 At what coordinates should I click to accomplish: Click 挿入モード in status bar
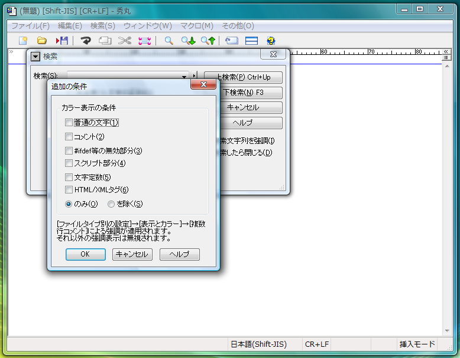(x=417, y=344)
